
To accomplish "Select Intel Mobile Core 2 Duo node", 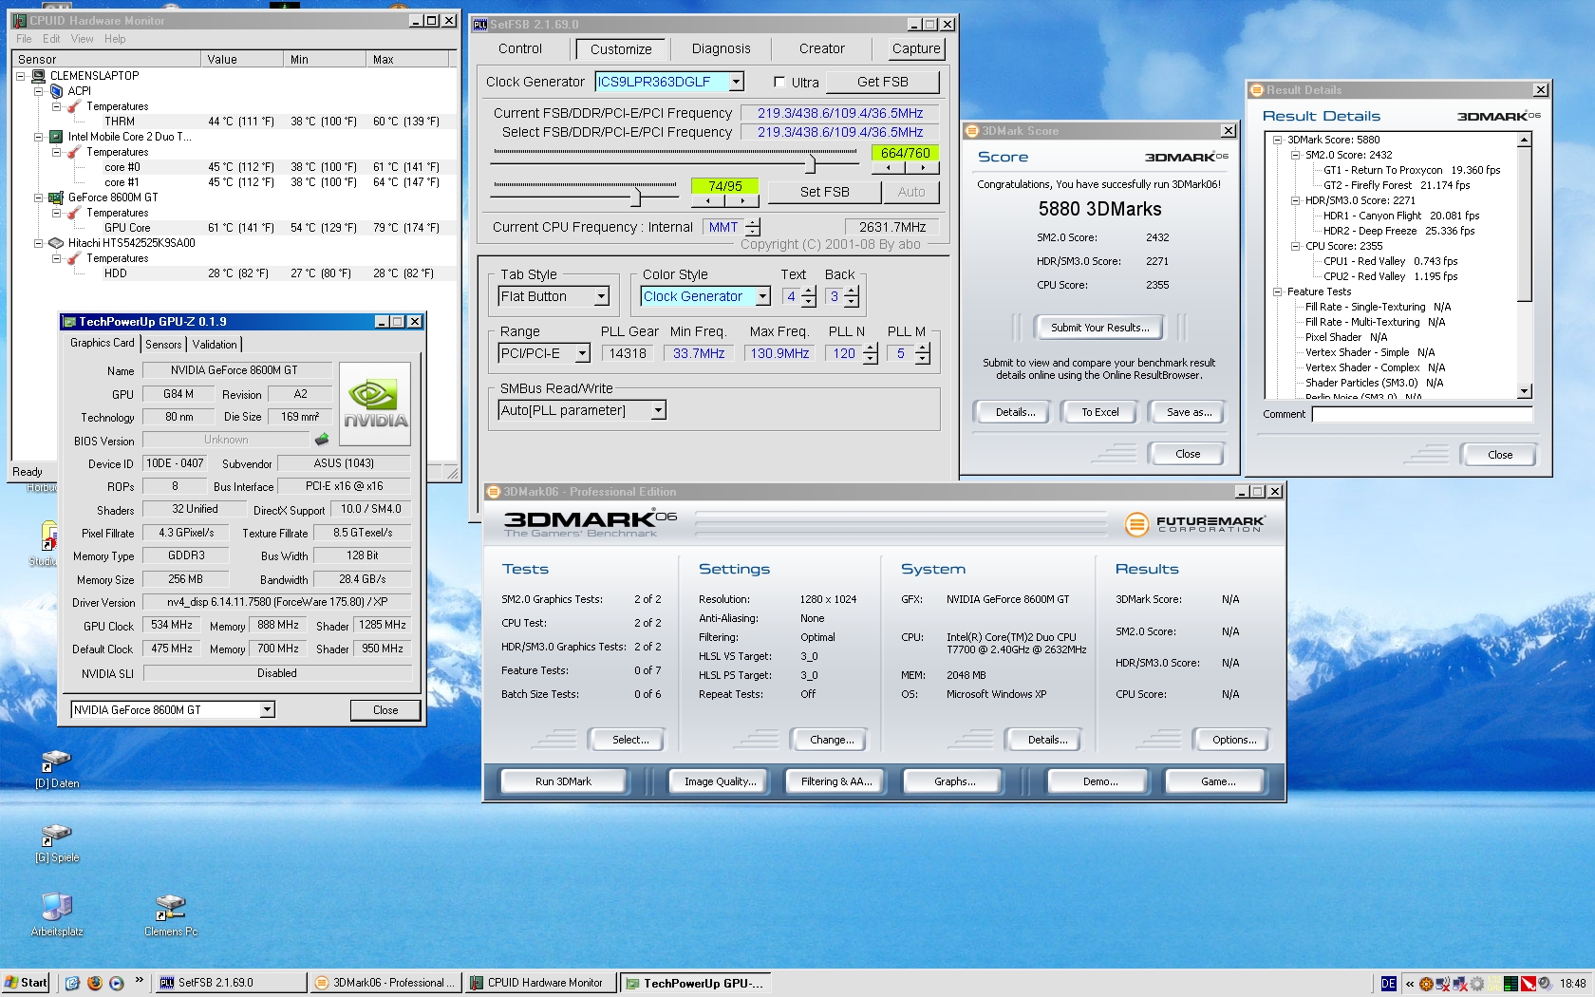I will [x=129, y=137].
